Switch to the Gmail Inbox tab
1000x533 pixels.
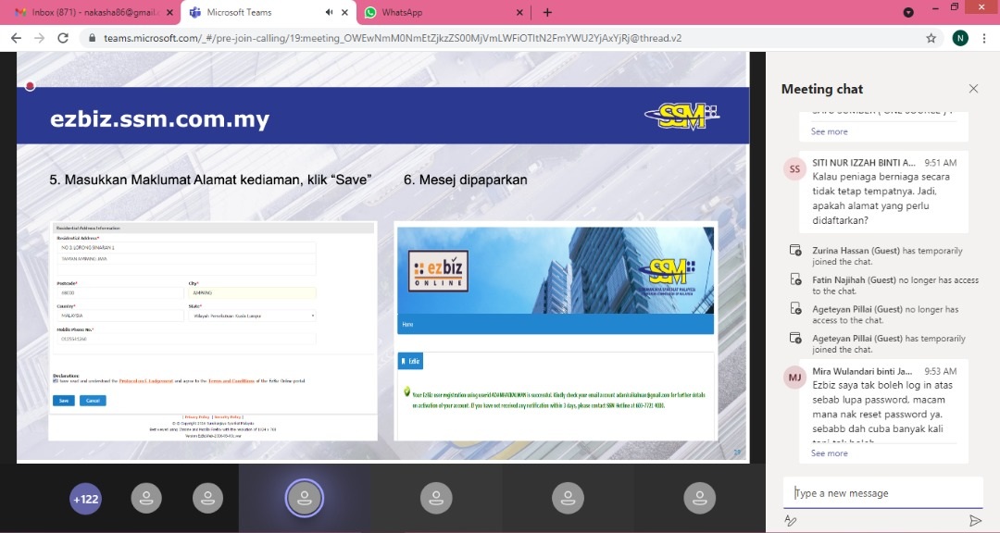point(86,12)
